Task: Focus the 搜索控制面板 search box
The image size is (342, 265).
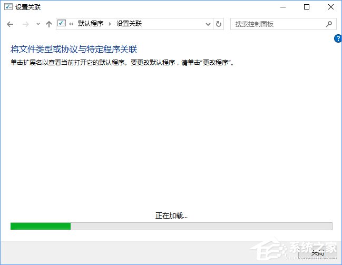Action: (x=284, y=24)
